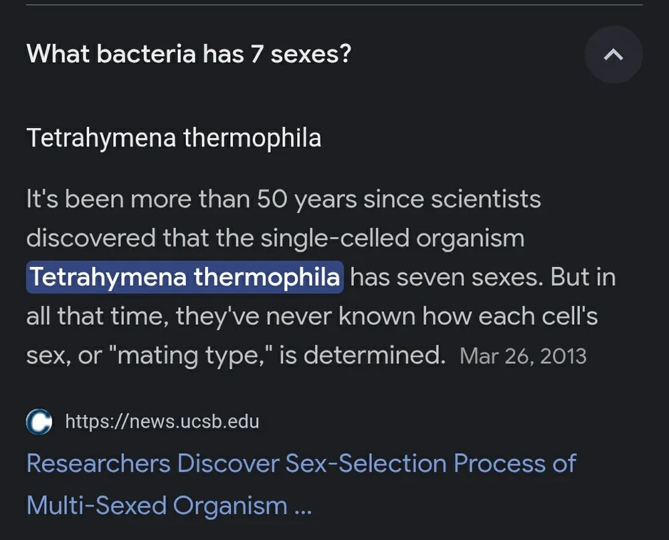
Task: Open "Researchers Discover Sex-Selection Process" link title
Action: click(x=301, y=463)
